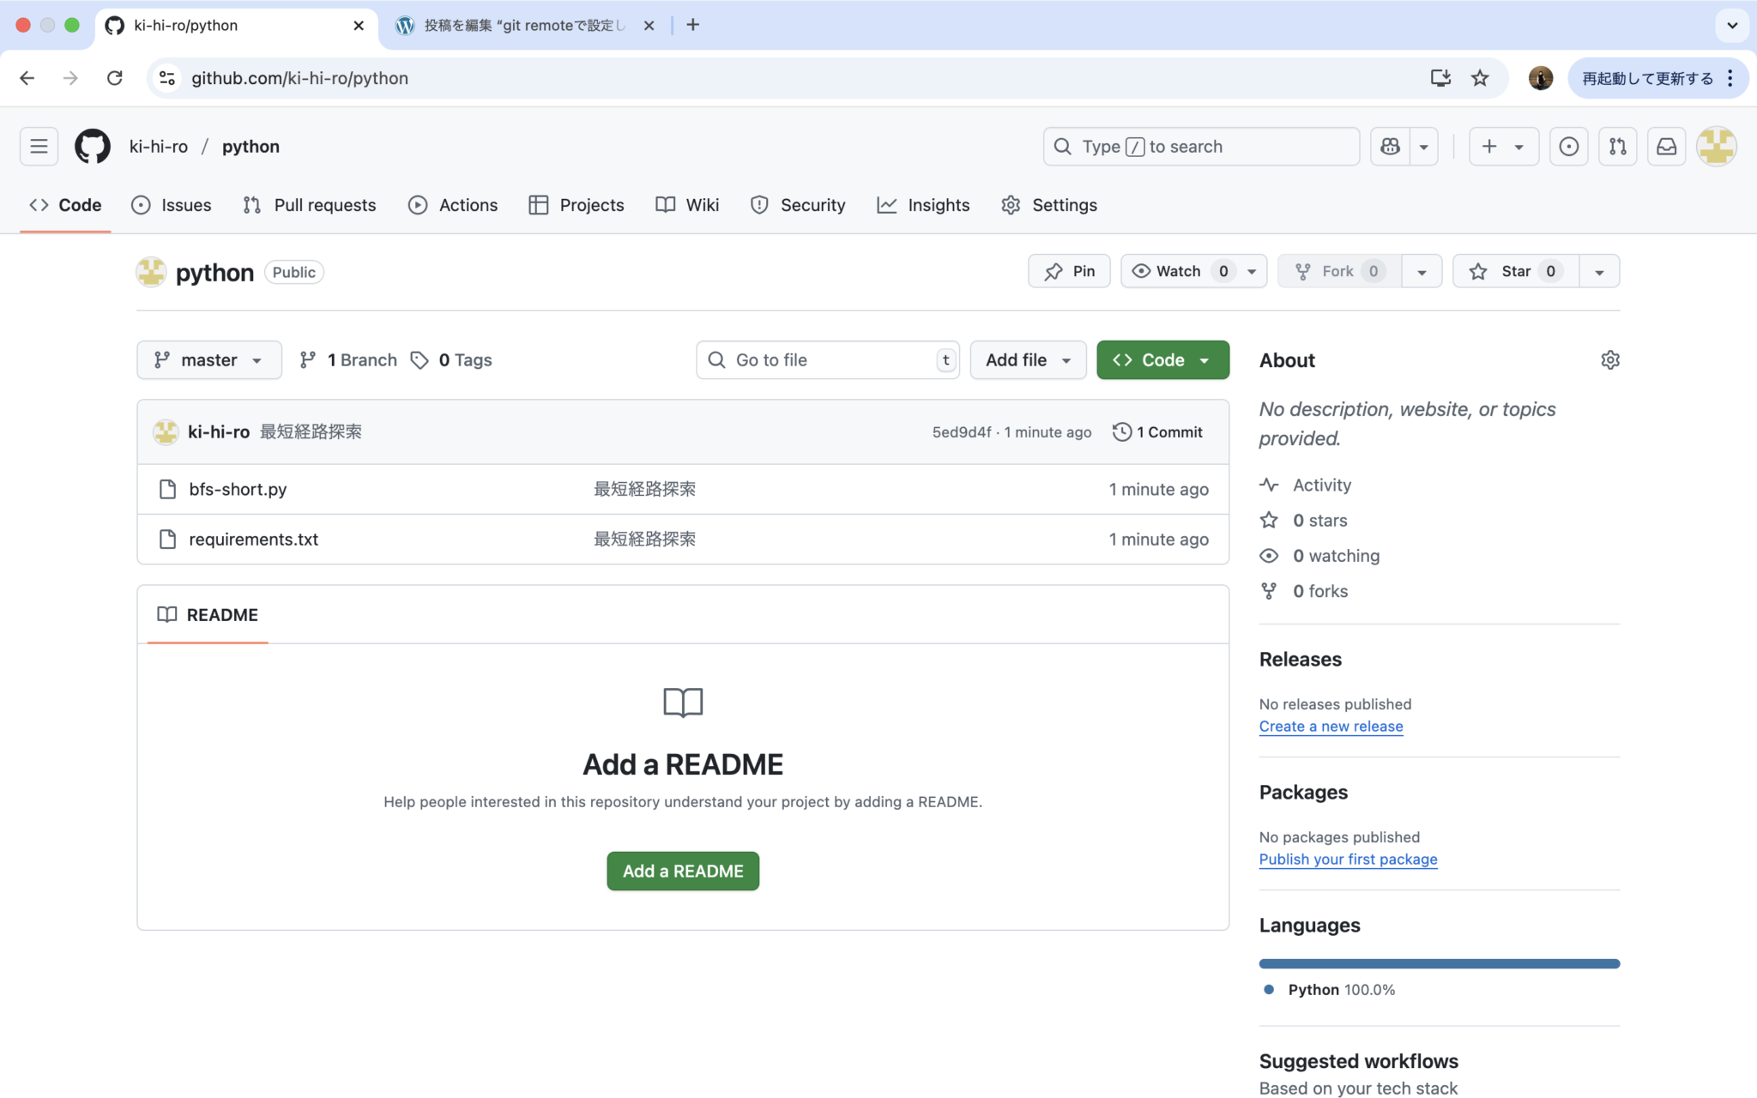The width and height of the screenshot is (1757, 1098).
Task: Open the pull requests icon in header
Action: 1618,146
